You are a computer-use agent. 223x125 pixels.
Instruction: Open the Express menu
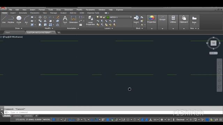point(120,10)
